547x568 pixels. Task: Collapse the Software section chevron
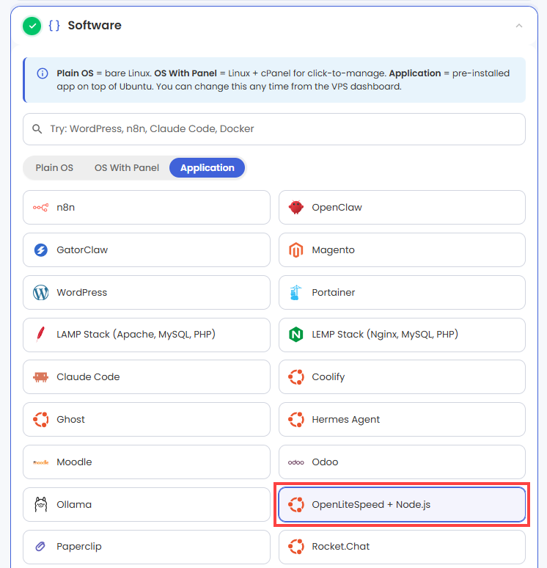point(518,26)
